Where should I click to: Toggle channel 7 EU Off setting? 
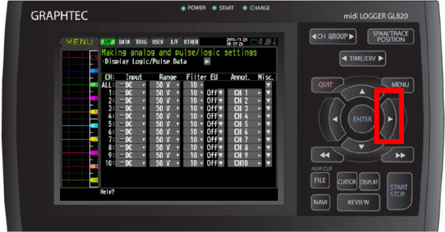pos(215,139)
